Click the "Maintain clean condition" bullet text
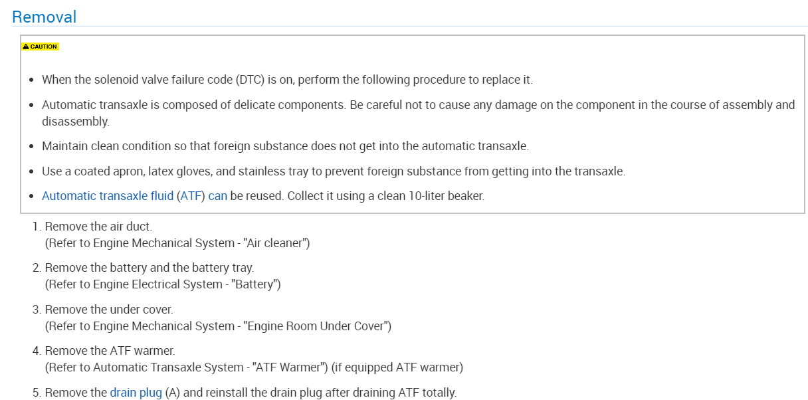Screen dimensions: 808x400 (x=285, y=146)
